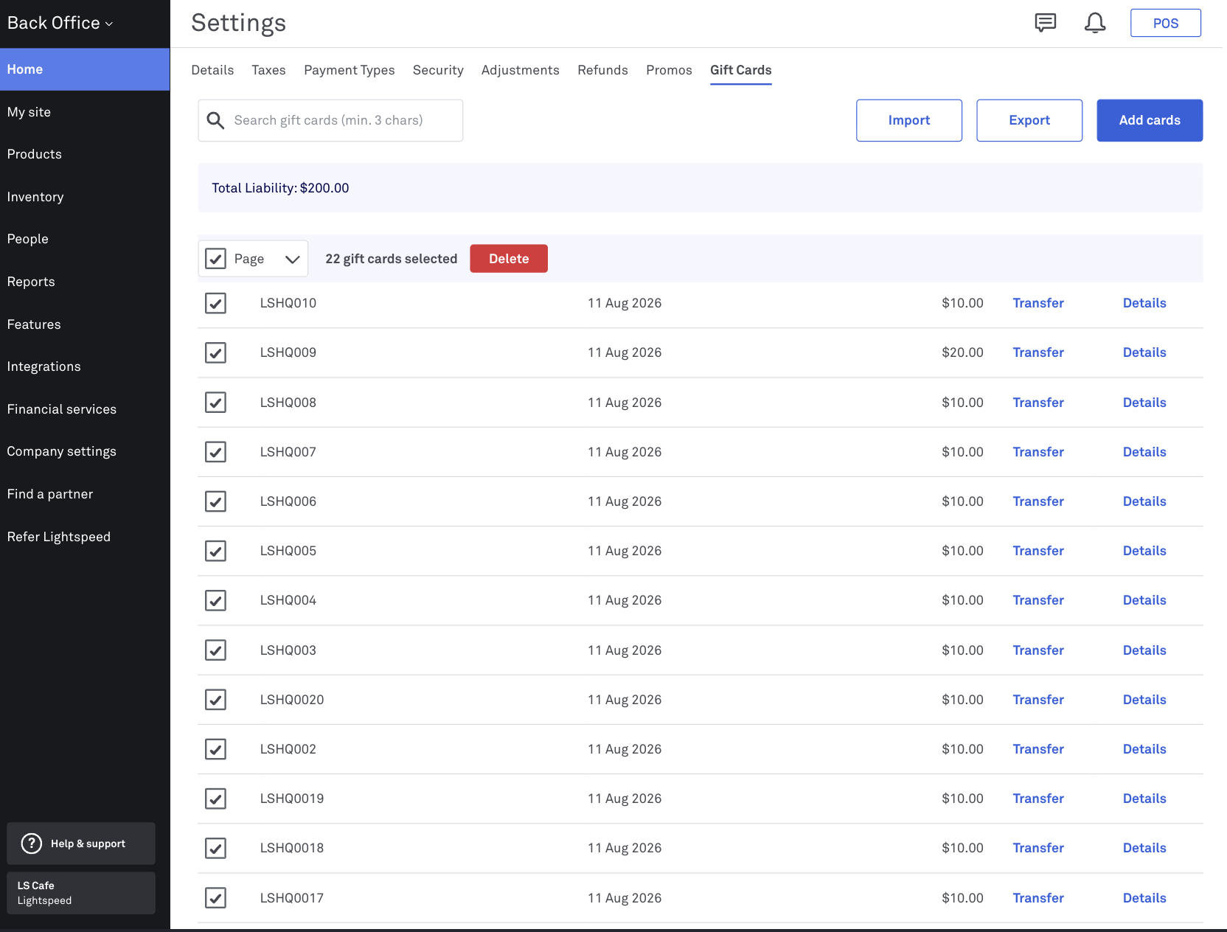The height and width of the screenshot is (932, 1227).
Task: Click the Export button
Action: coord(1029,120)
